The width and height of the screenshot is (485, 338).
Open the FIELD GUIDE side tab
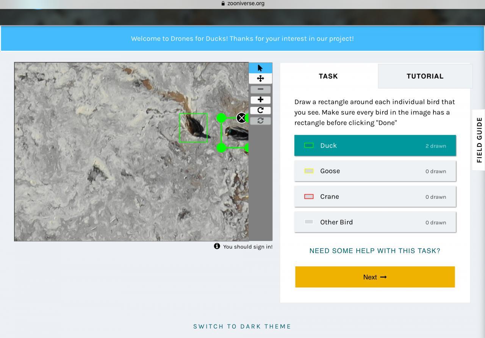point(479,140)
